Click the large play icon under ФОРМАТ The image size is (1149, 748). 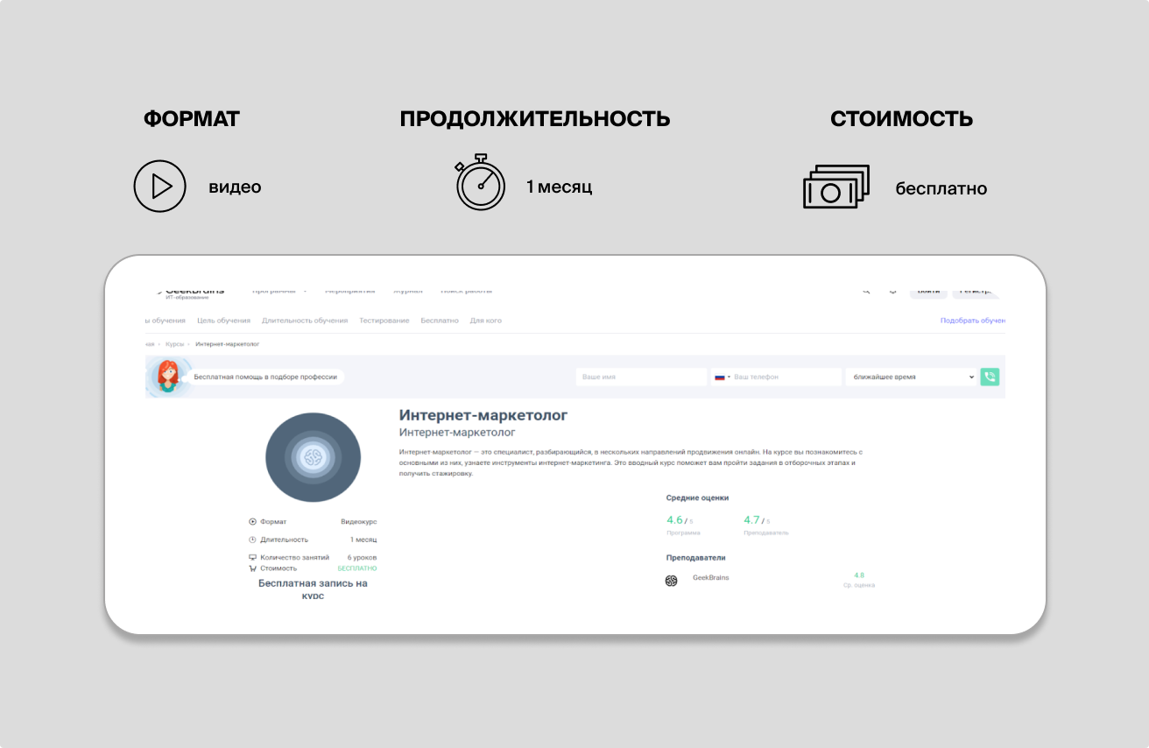pyautogui.click(x=159, y=186)
